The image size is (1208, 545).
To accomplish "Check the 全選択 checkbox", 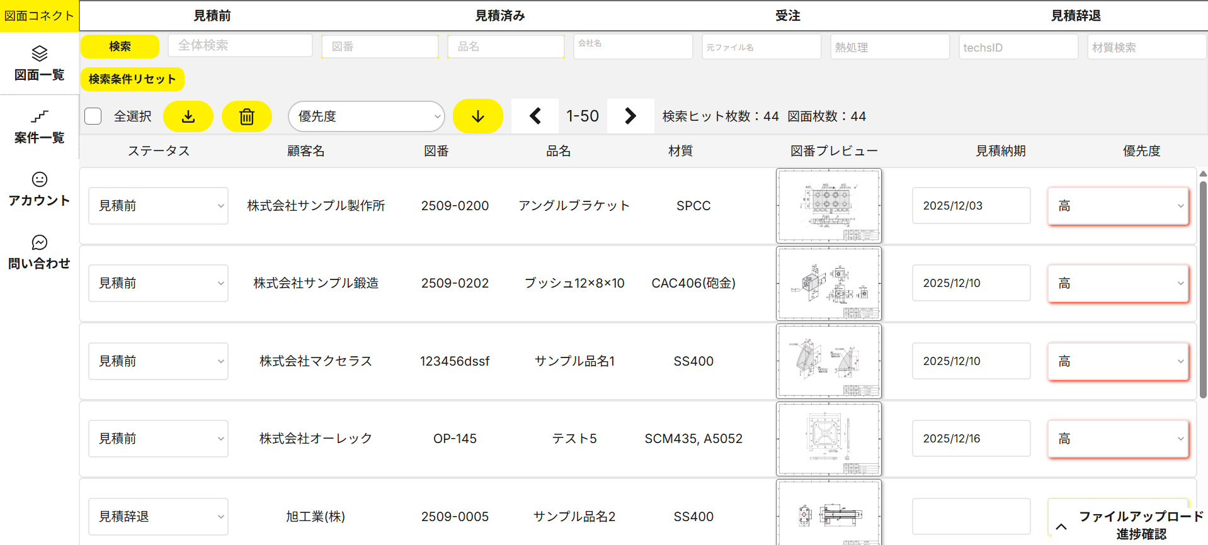I will (93, 116).
